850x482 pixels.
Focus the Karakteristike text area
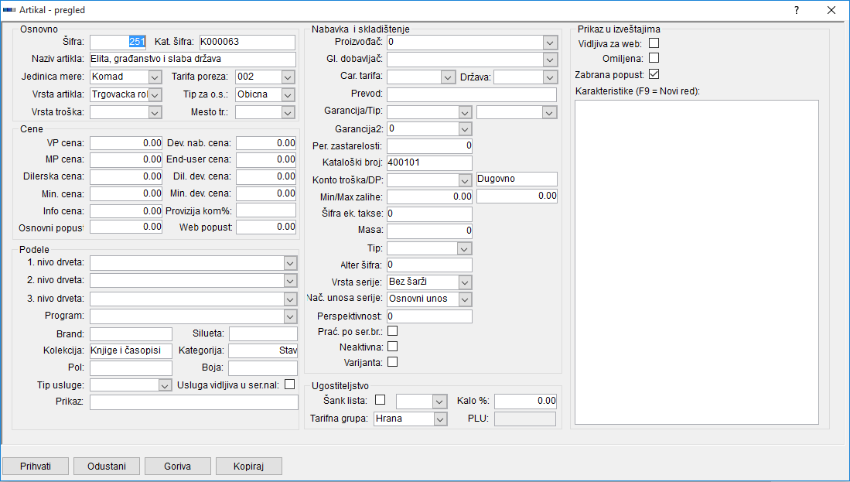(696, 262)
